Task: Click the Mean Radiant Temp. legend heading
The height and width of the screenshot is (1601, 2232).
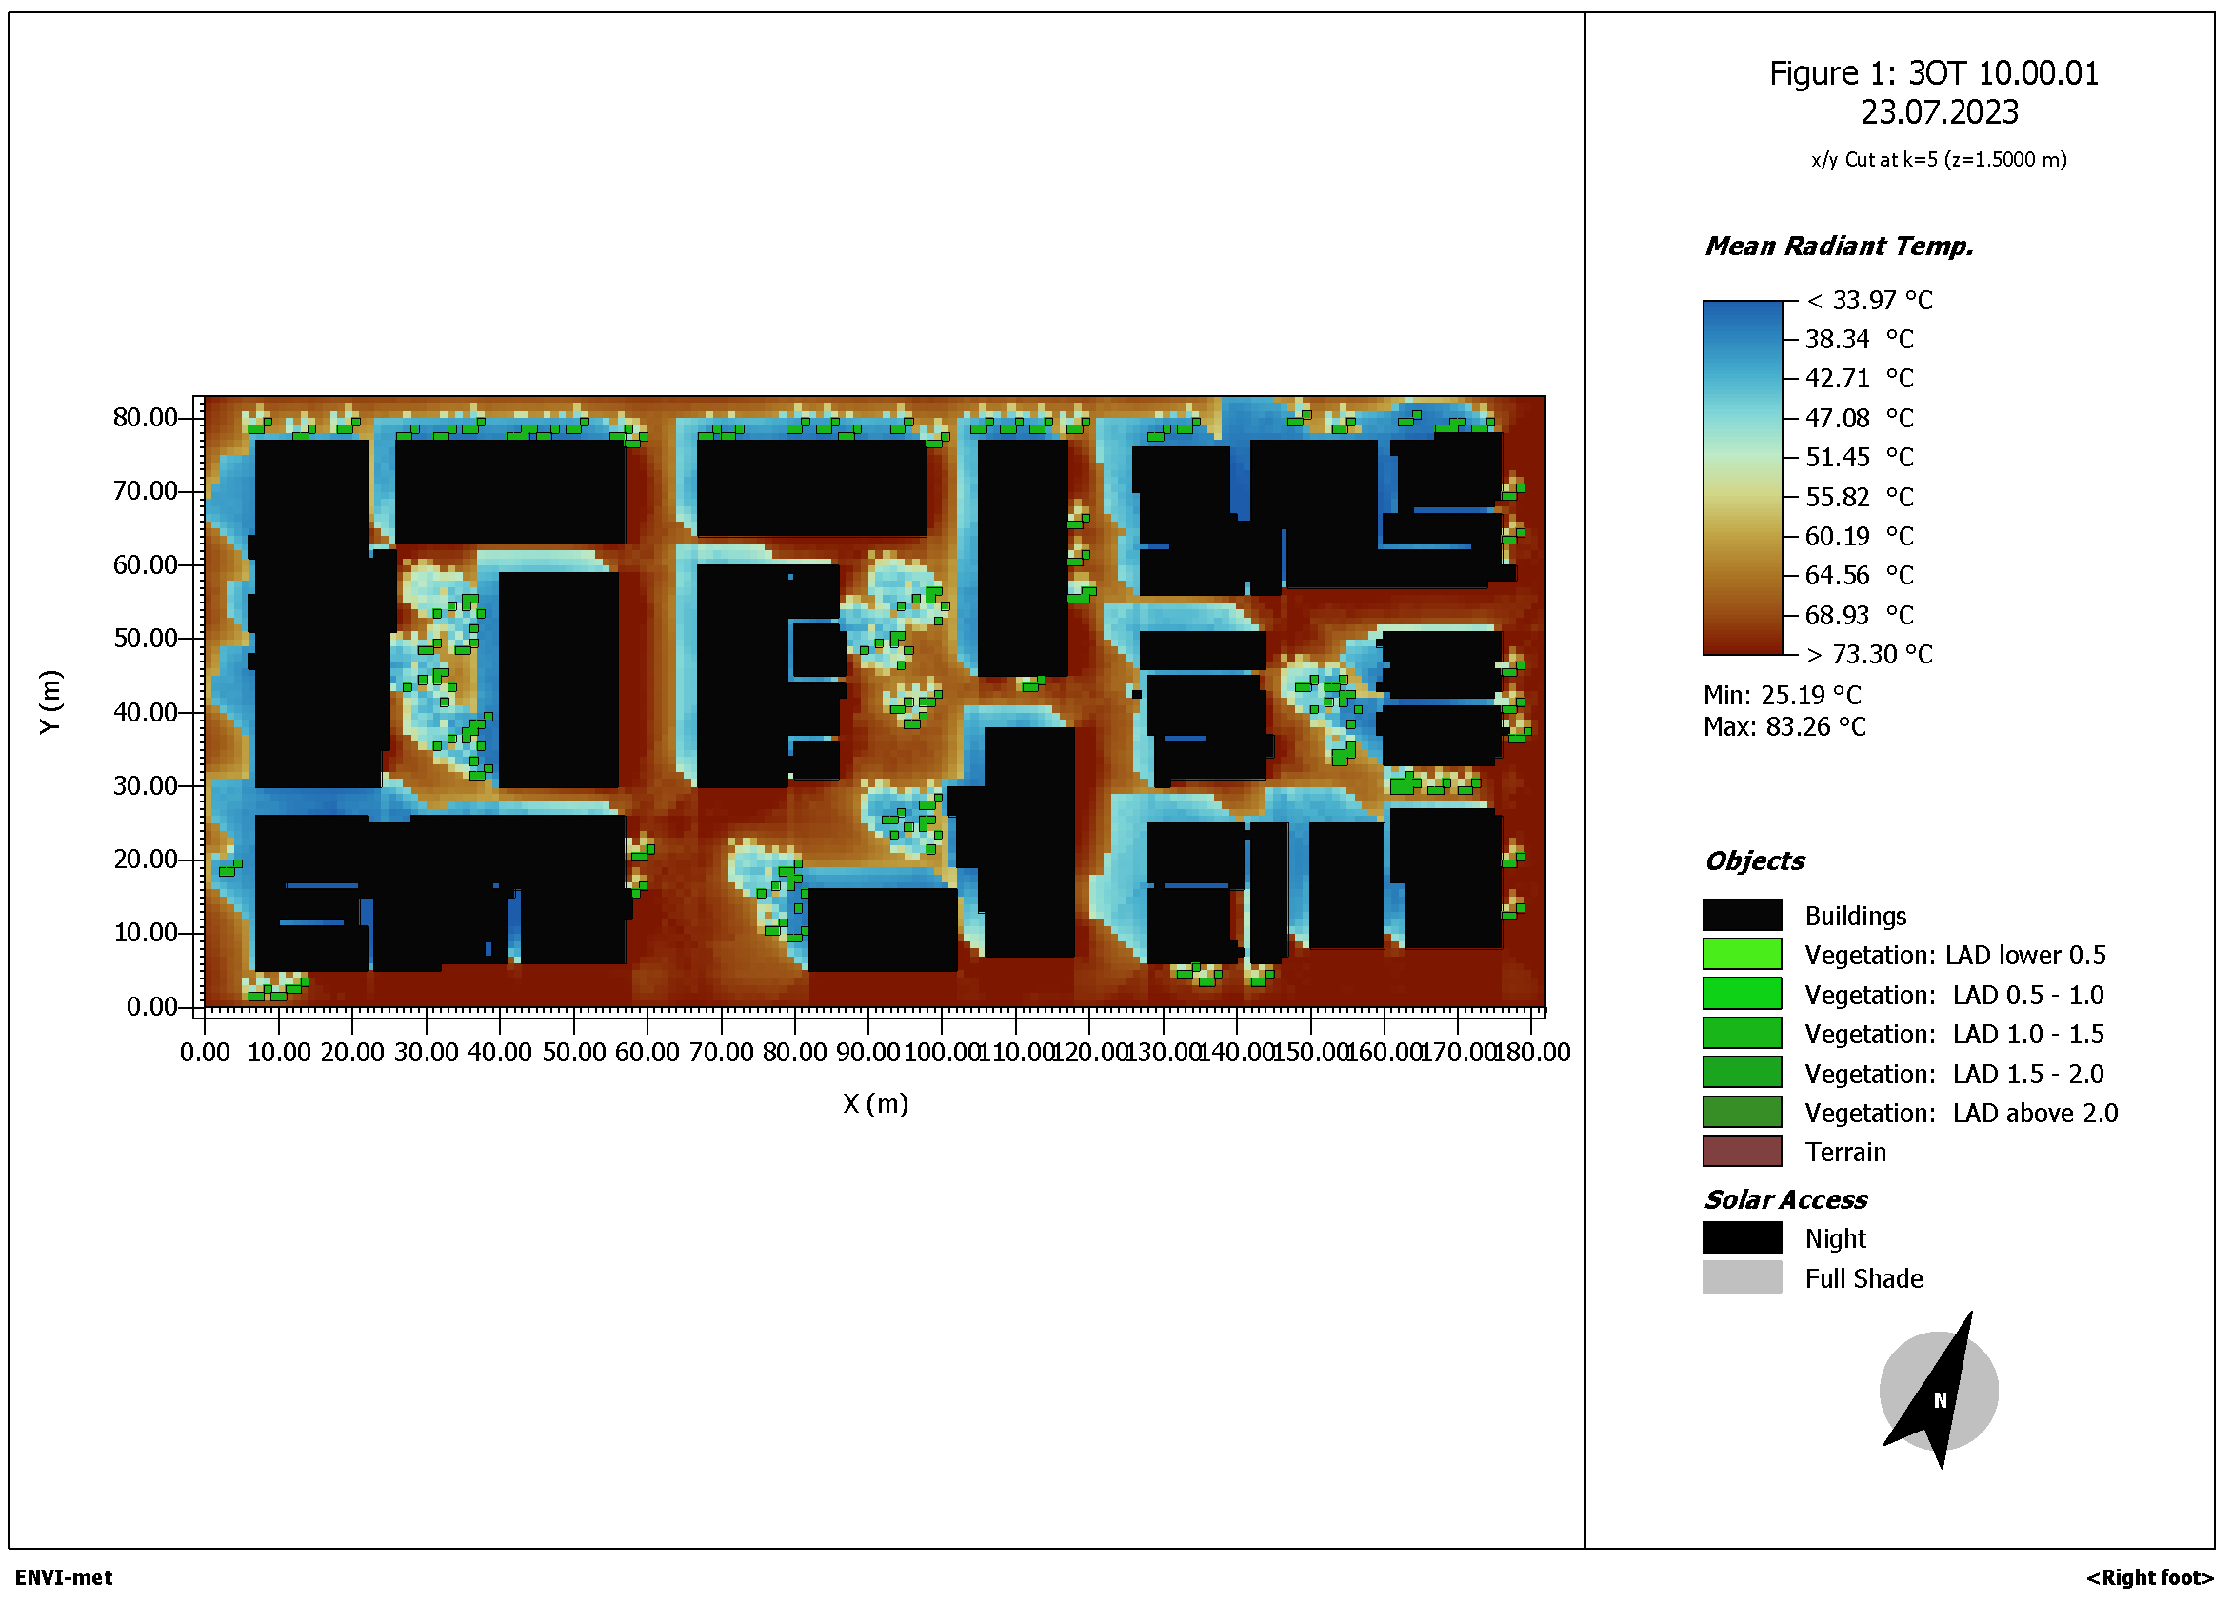Action: (x=1839, y=246)
